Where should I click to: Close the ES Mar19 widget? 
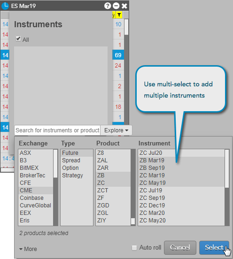click(124, 6)
